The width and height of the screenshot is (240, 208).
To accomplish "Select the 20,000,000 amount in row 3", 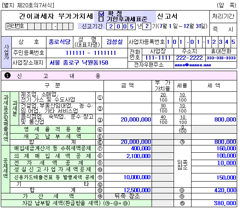I will pyautogui.click(x=136, y=120).
